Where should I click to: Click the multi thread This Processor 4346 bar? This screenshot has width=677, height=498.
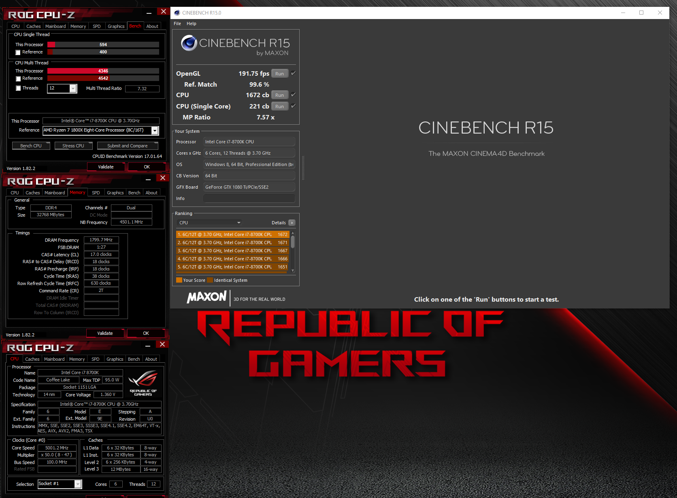(103, 71)
